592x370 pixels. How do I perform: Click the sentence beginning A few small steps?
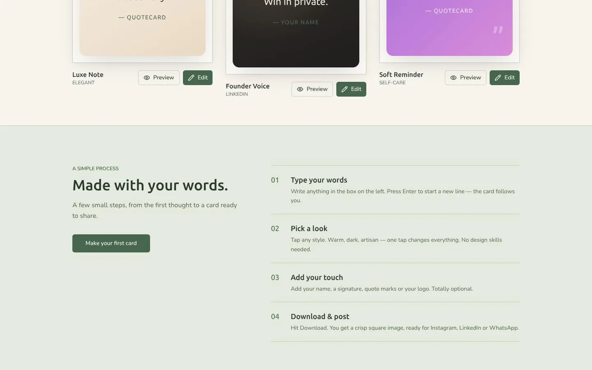point(155,210)
